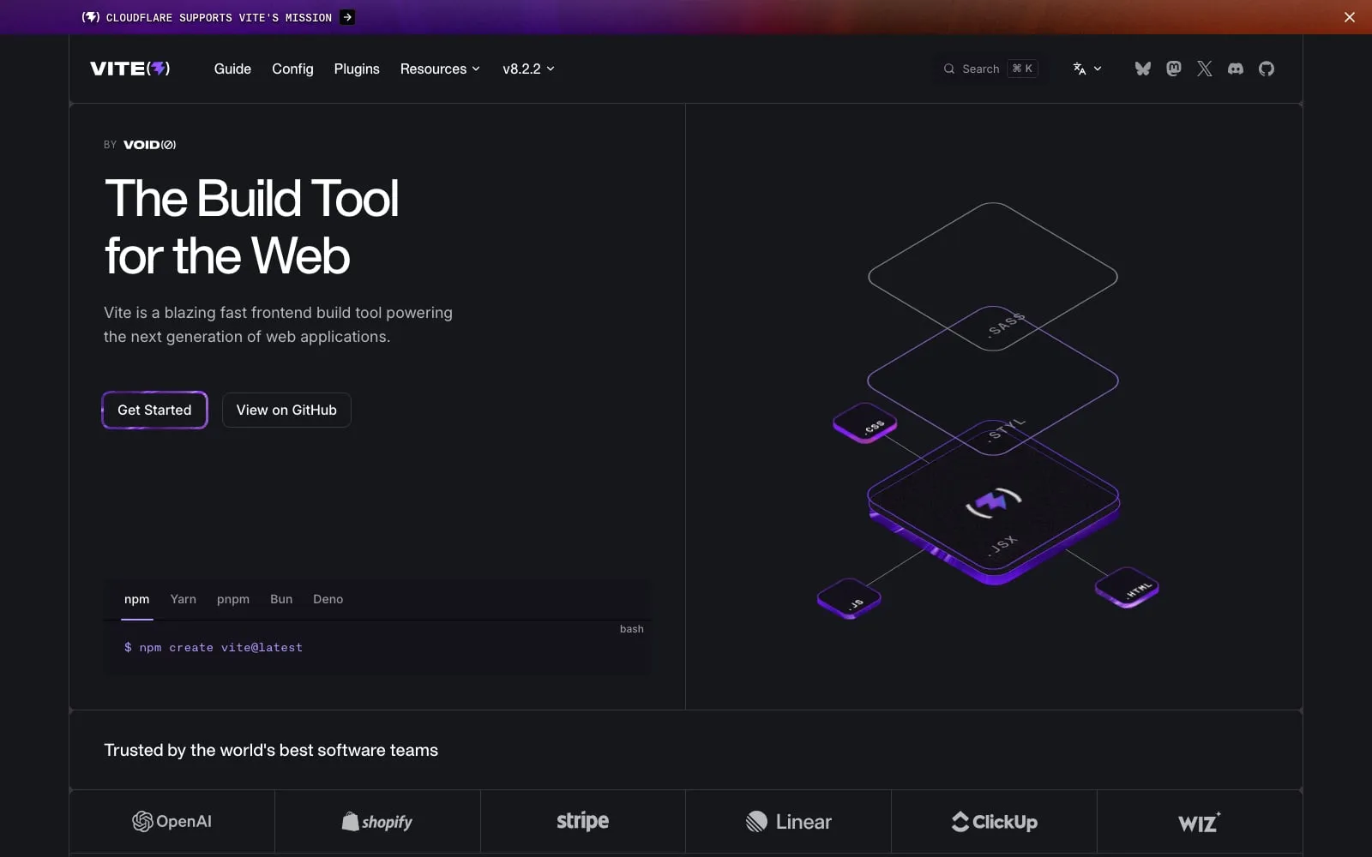
Task: Open the Discord chat icon
Action: click(1236, 69)
